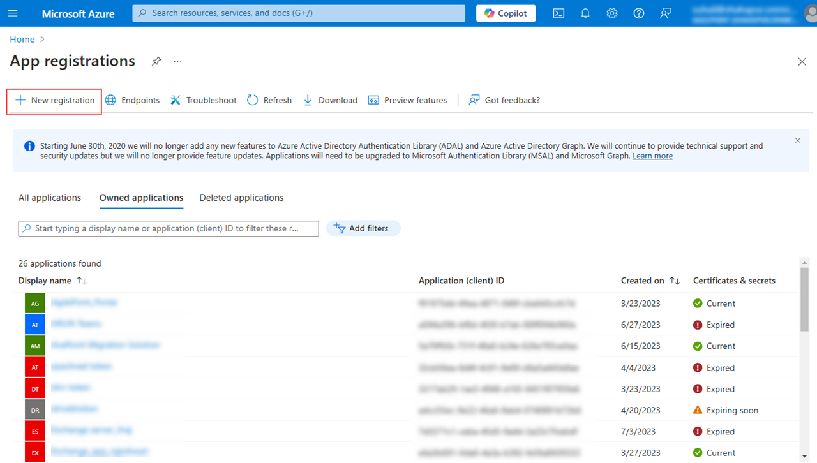Click Expired status in ES row

pos(714,432)
